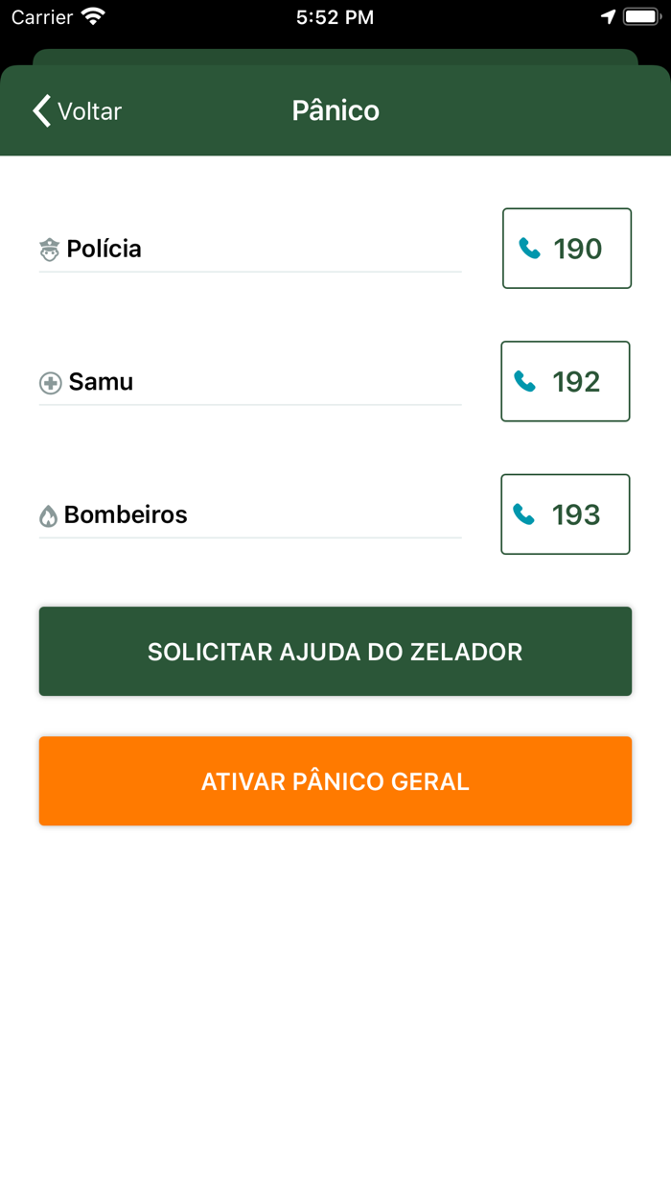Dial Samu using the 192 button
The height and width of the screenshot is (1194, 671).
click(x=565, y=381)
